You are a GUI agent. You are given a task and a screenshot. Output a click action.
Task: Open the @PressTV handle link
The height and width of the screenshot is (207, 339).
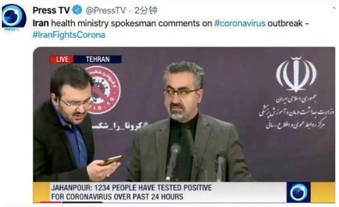click(x=106, y=10)
